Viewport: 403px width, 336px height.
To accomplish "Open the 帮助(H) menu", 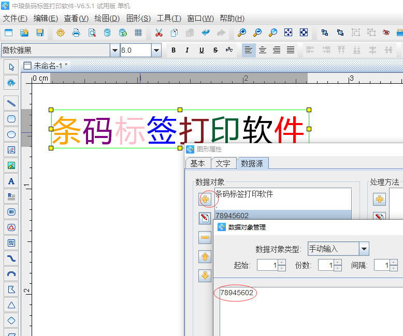I will [232, 19].
